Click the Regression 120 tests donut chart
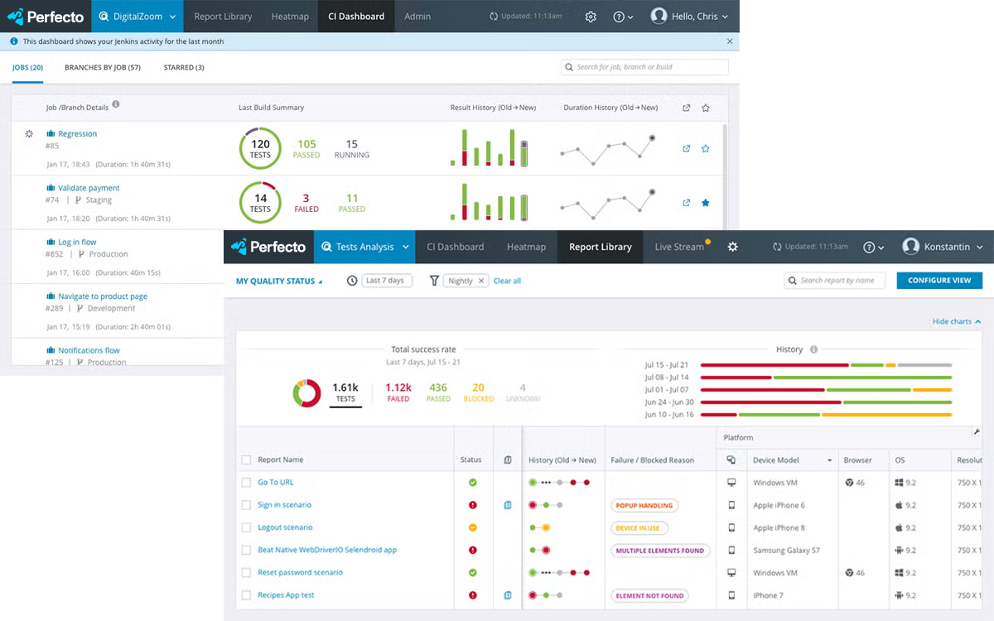The height and width of the screenshot is (621, 994). [x=260, y=149]
